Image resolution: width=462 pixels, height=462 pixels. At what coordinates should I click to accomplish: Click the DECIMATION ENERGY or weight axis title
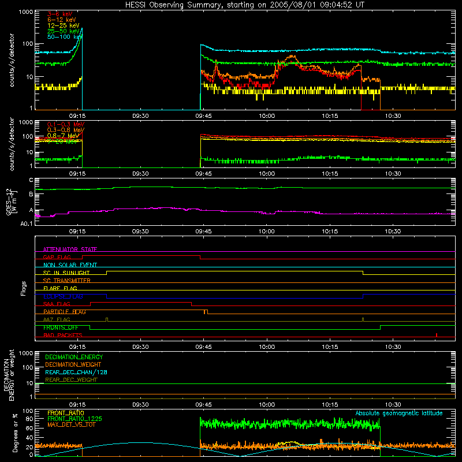[x=9, y=375]
